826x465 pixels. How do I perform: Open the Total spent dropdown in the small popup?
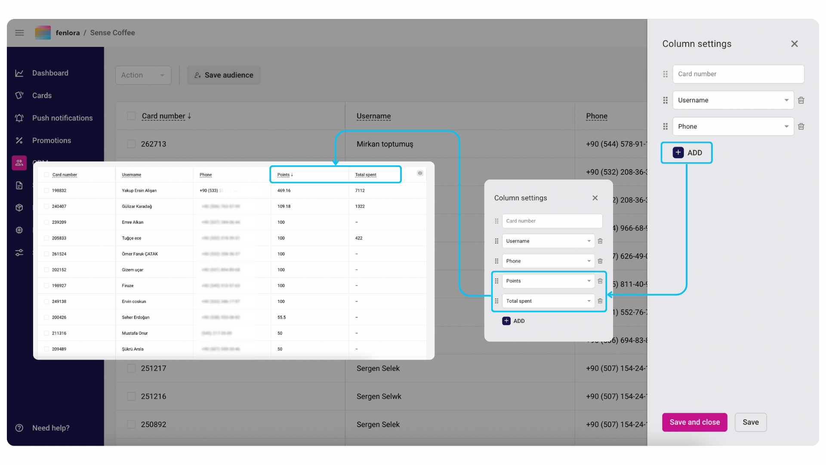548,301
